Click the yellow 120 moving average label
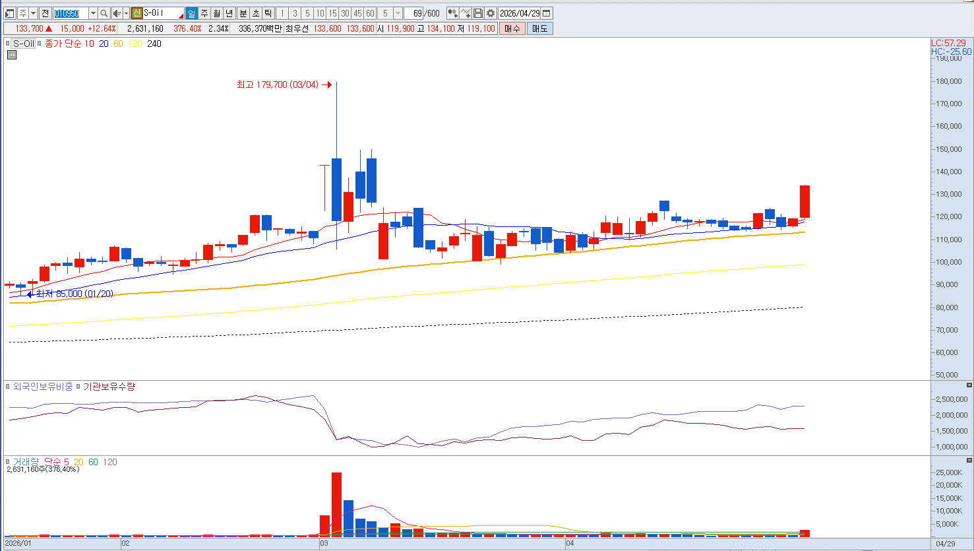 pyautogui.click(x=135, y=44)
